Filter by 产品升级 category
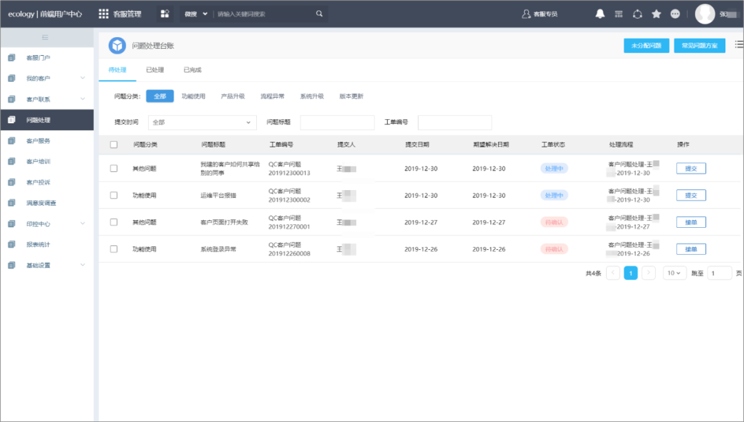This screenshot has width=744, height=422. pos(233,96)
